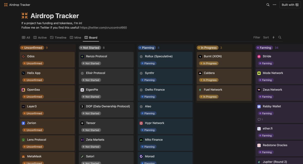
Task: Open the search icon in top bar
Action: 268,5
